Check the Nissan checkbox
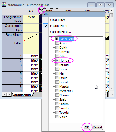Viewport: 116px width, 132px height. coord(57,95)
